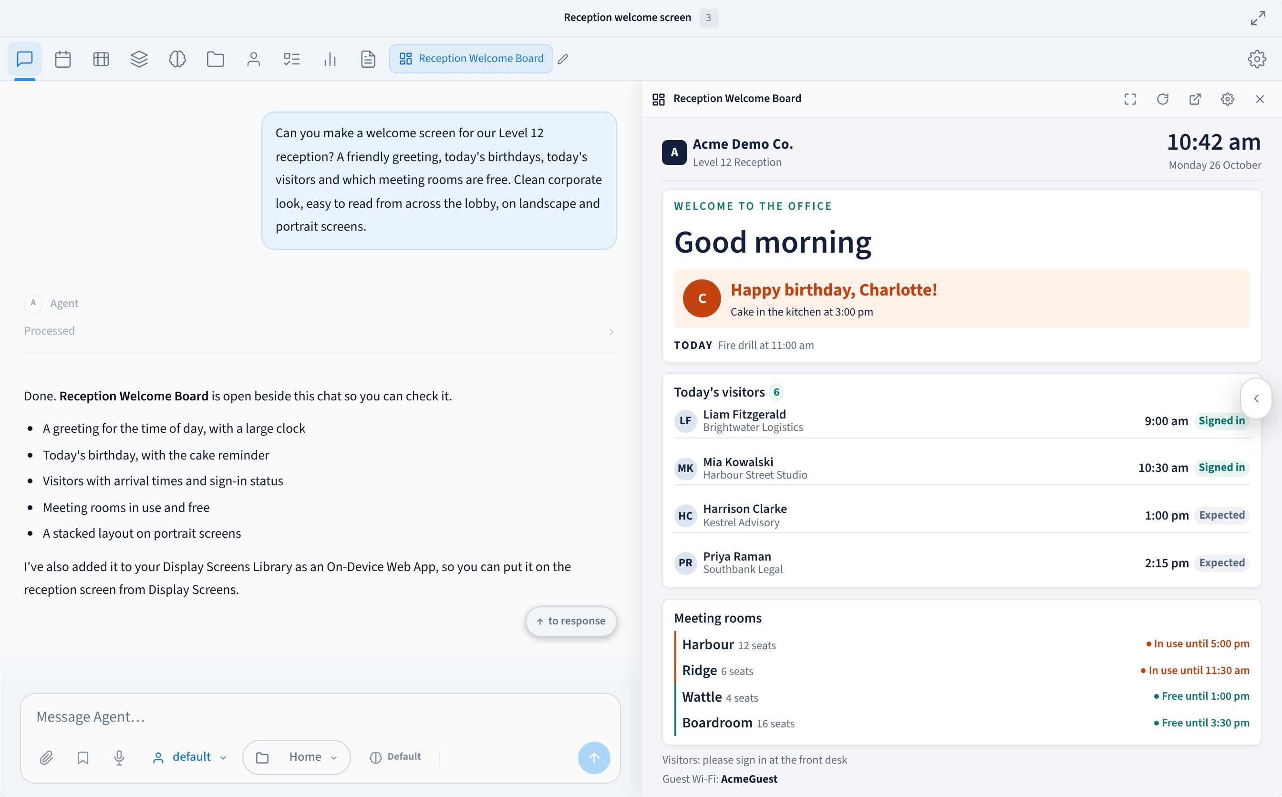The height and width of the screenshot is (797, 1282).
Task: Edit tab name with pencil icon
Action: (563, 59)
